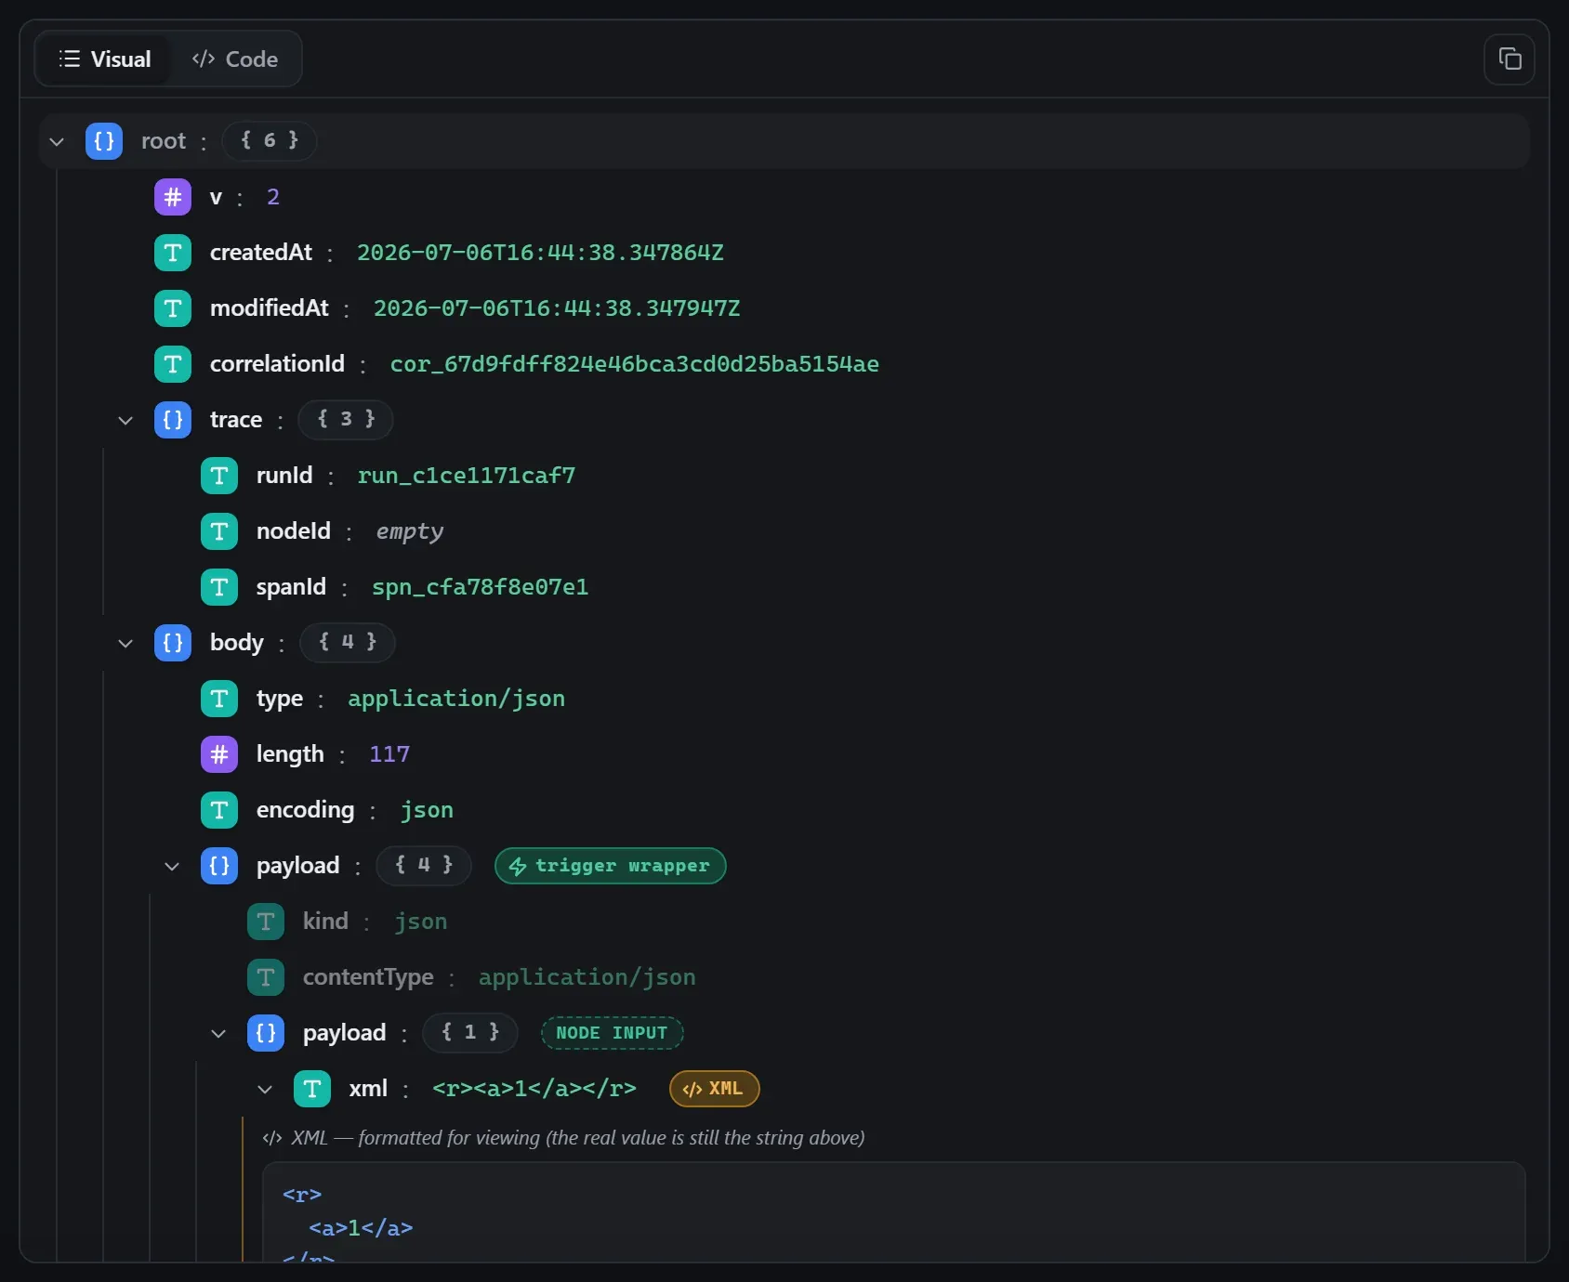
Task: Click the object icon beside NODE INPUT payload
Action: pos(266,1033)
